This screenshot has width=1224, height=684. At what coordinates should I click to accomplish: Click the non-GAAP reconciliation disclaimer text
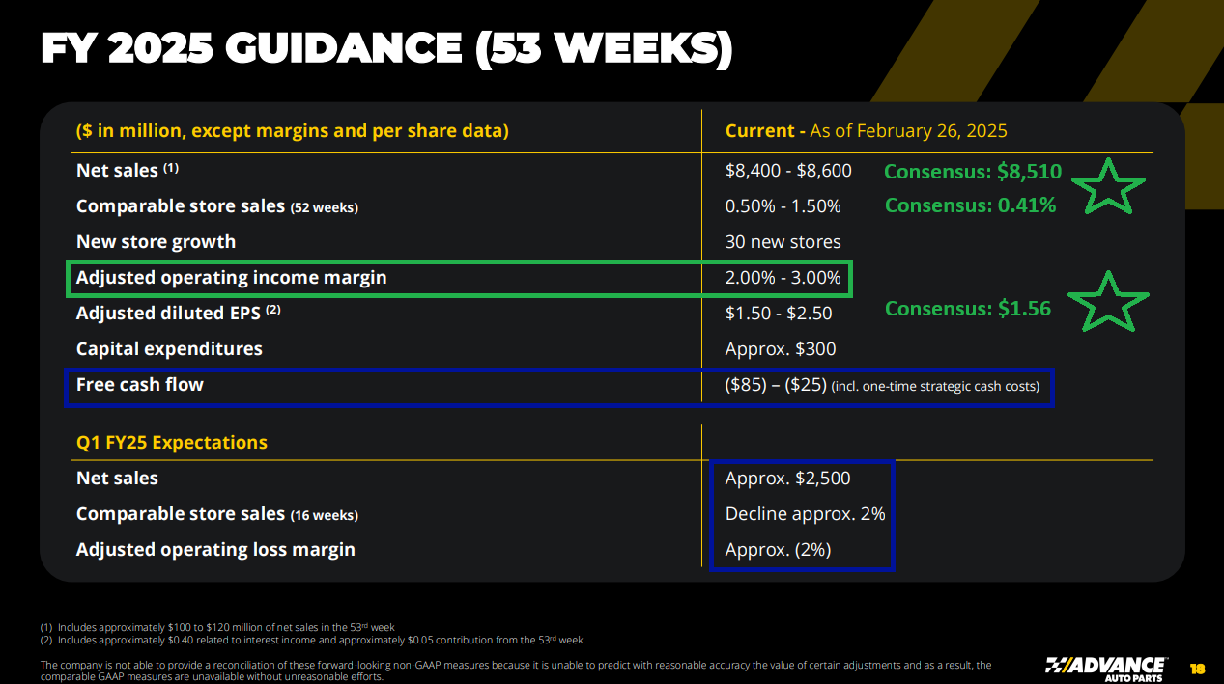point(516,670)
